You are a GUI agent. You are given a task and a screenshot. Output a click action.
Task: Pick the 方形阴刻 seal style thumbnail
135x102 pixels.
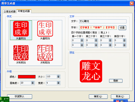point(21,54)
